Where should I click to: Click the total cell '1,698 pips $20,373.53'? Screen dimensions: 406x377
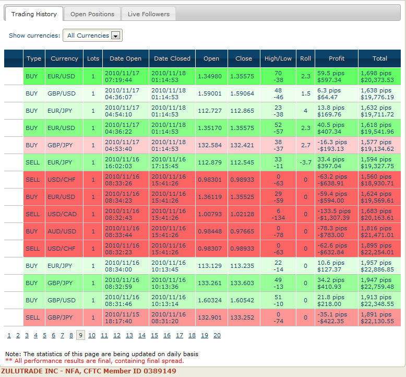[x=379, y=76]
